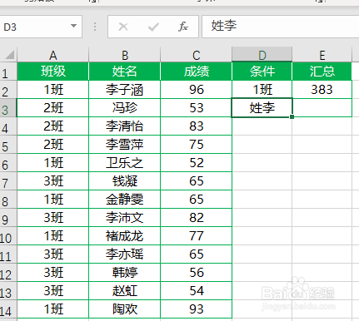Select the score cell 54

coord(196,291)
